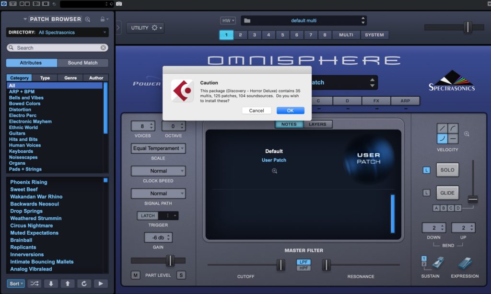Open the SYSTEM page tab

click(374, 35)
